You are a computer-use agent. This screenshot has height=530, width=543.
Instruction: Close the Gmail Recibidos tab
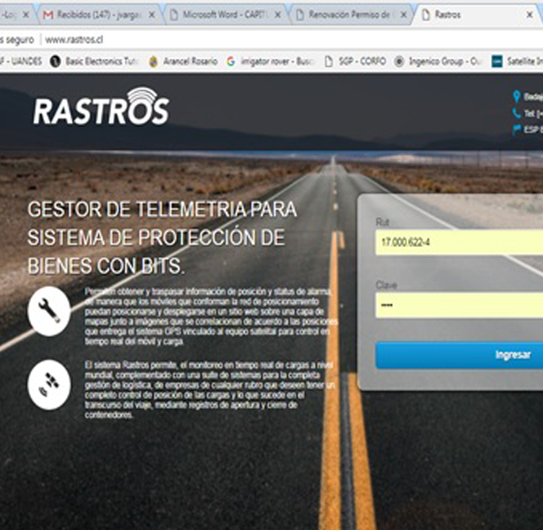[x=151, y=15]
